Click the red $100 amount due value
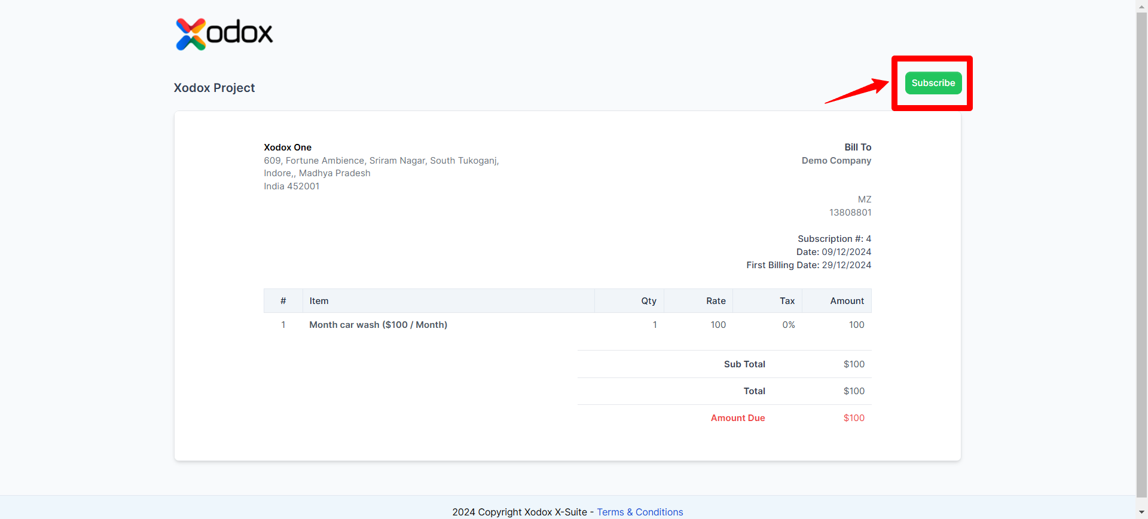Viewport: 1148px width, 519px height. 854,418
